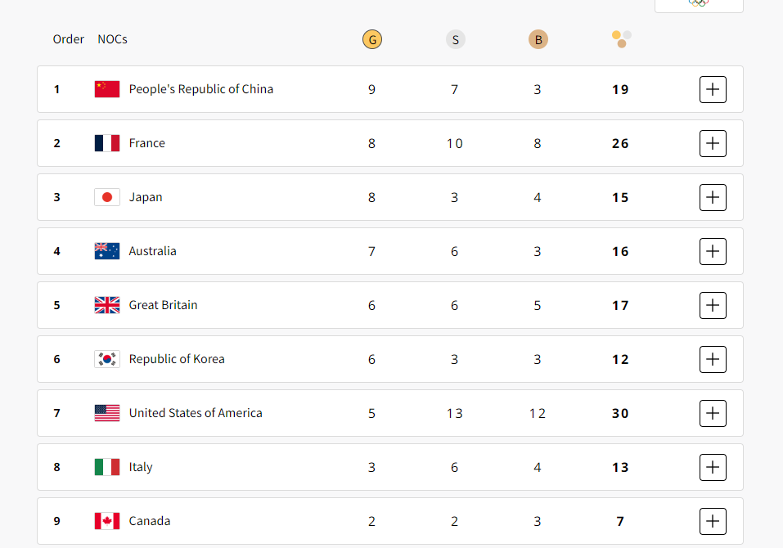Open the Japan country name link
This screenshot has height=548, width=783.
coord(146,197)
